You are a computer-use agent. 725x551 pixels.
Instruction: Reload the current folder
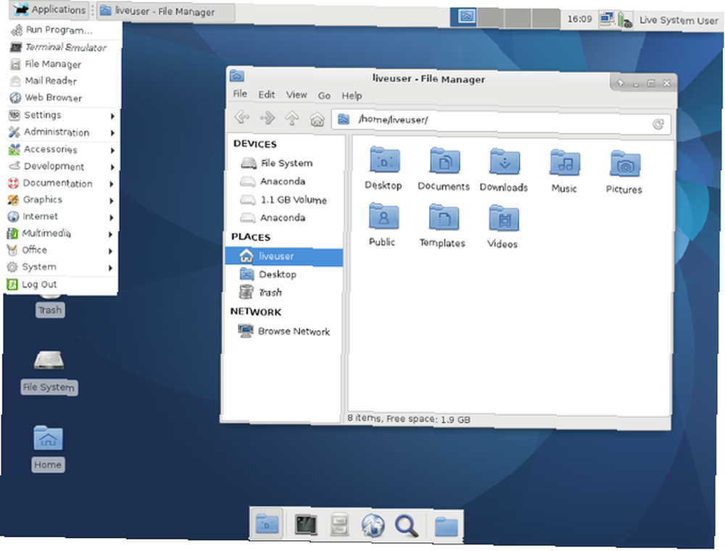(x=658, y=124)
